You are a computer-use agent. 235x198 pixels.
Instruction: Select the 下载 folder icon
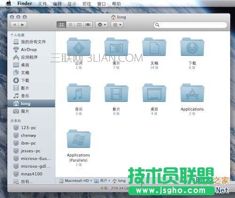pyautogui.click(x=192, y=47)
